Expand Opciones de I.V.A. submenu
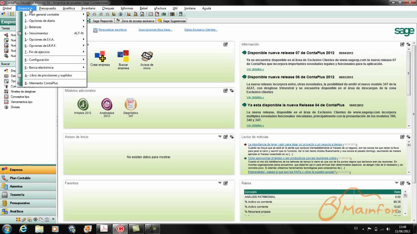This screenshot has height=234, width=417. point(54,39)
